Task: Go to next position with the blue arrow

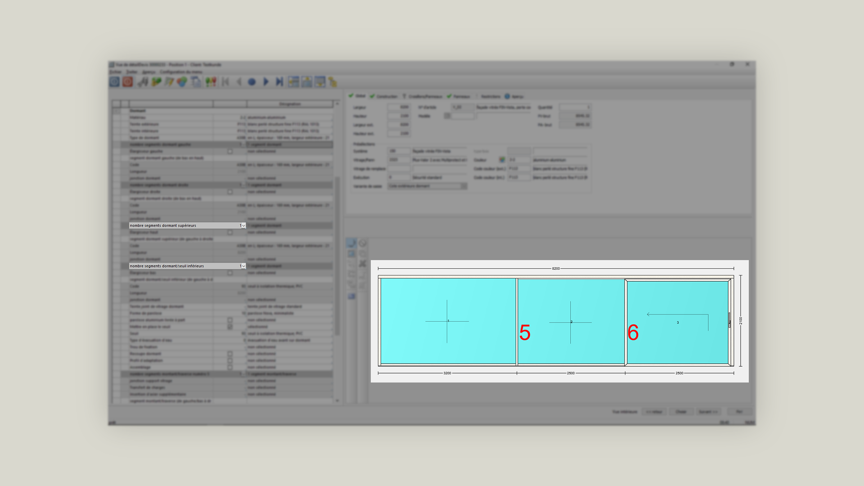Action: pos(265,81)
